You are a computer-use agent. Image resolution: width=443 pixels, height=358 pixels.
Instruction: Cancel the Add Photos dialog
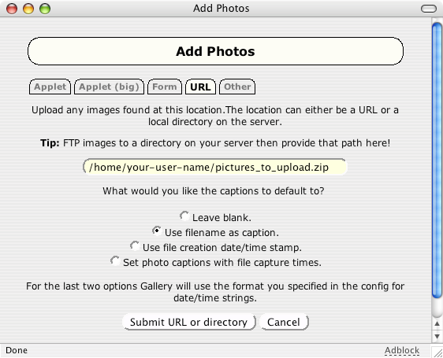click(x=284, y=322)
